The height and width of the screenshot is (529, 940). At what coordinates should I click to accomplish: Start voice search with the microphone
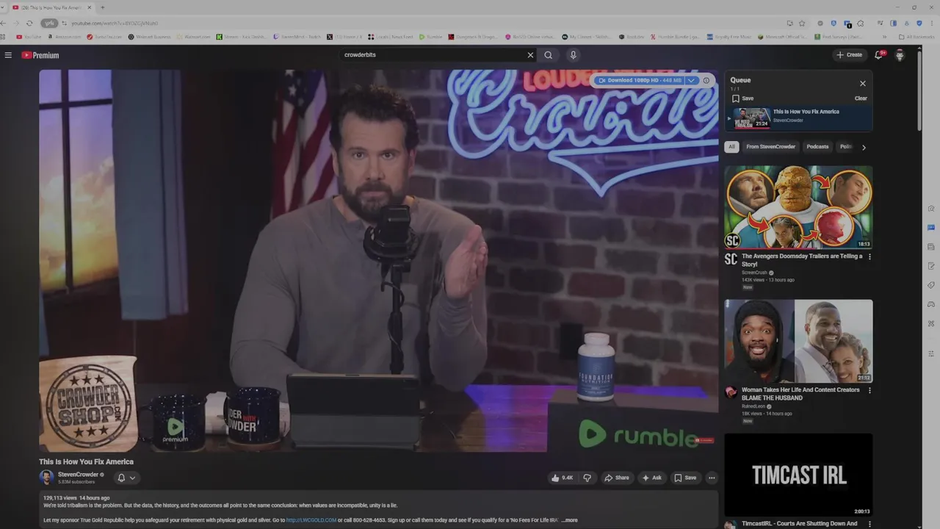point(573,55)
